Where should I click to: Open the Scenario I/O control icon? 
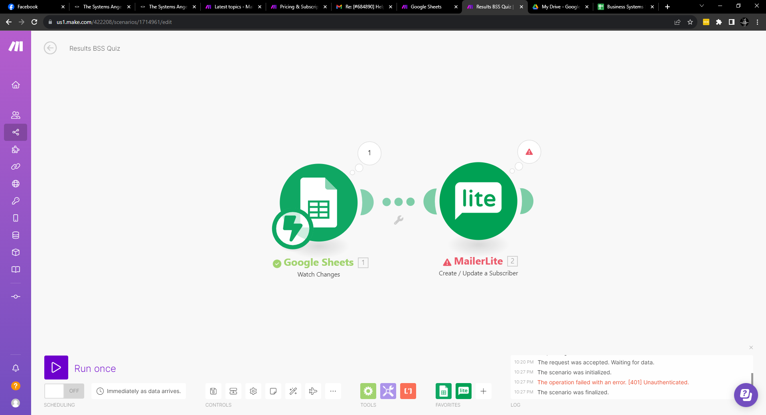click(233, 391)
